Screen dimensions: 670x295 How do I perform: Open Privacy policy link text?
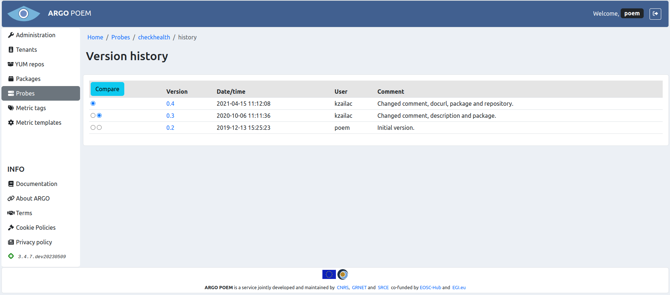click(34, 242)
